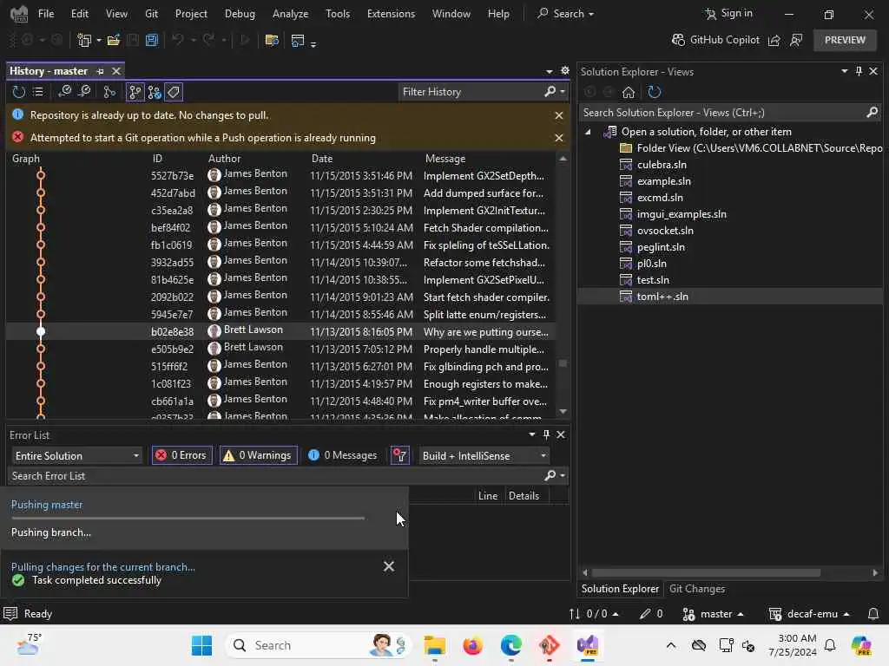Refresh the Git history view
Image resolution: width=889 pixels, height=666 pixels.
tap(19, 92)
